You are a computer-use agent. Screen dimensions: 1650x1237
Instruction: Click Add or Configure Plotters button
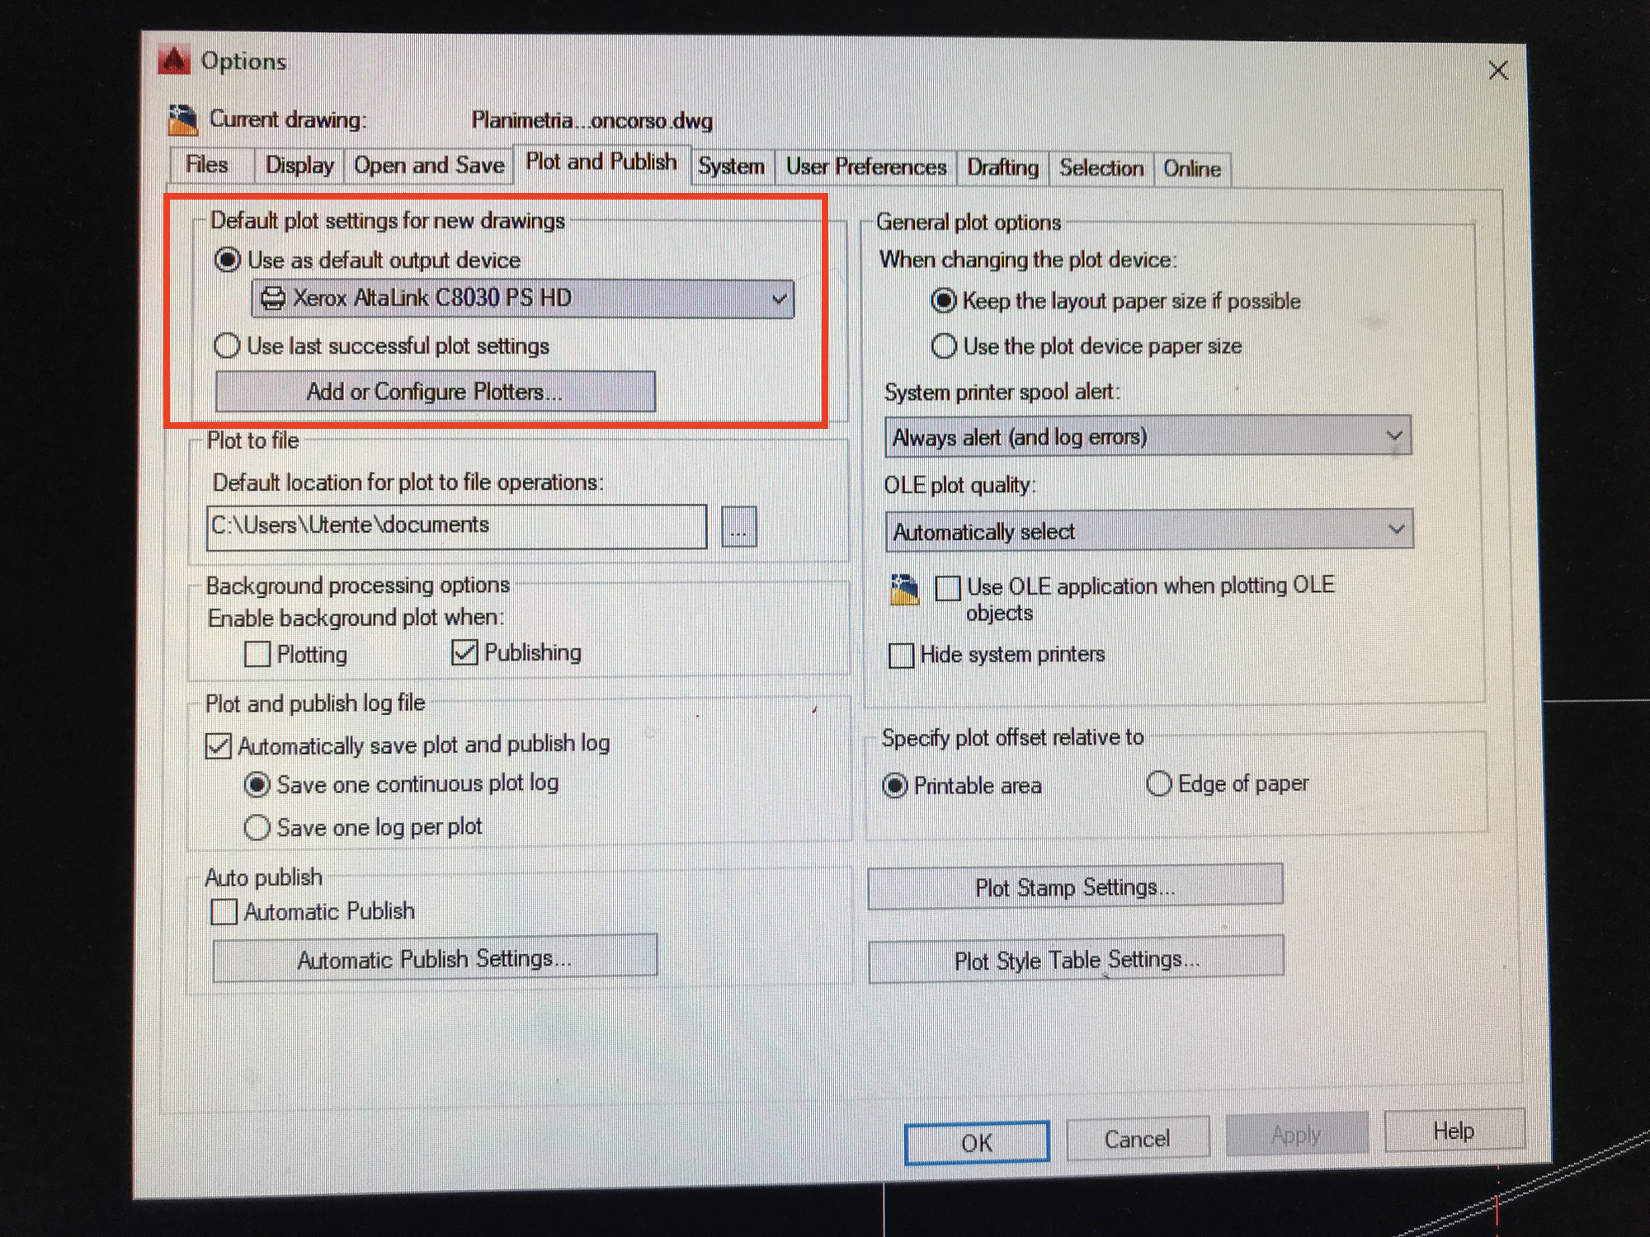(436, 392)
